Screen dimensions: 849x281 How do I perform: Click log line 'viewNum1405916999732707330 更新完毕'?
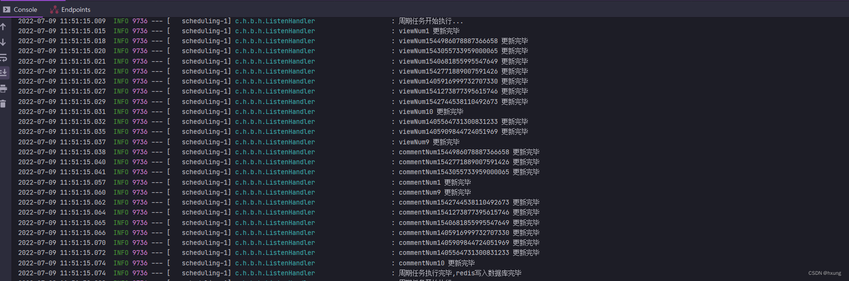[464, 81]
